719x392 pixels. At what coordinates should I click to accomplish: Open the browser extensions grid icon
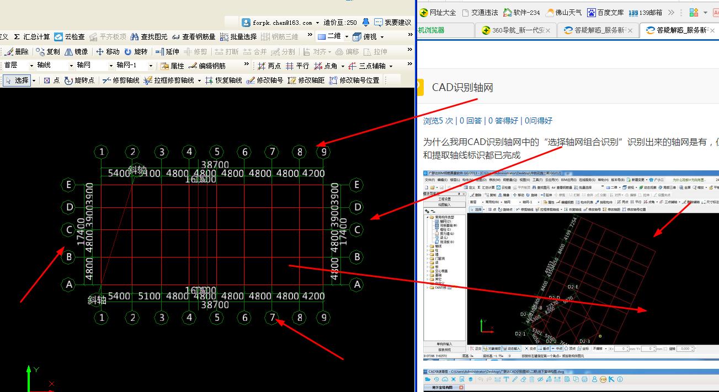694,12
